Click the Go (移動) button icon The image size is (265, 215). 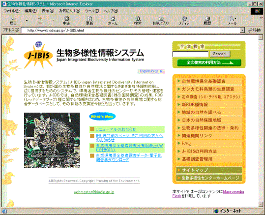click(255, 31)
